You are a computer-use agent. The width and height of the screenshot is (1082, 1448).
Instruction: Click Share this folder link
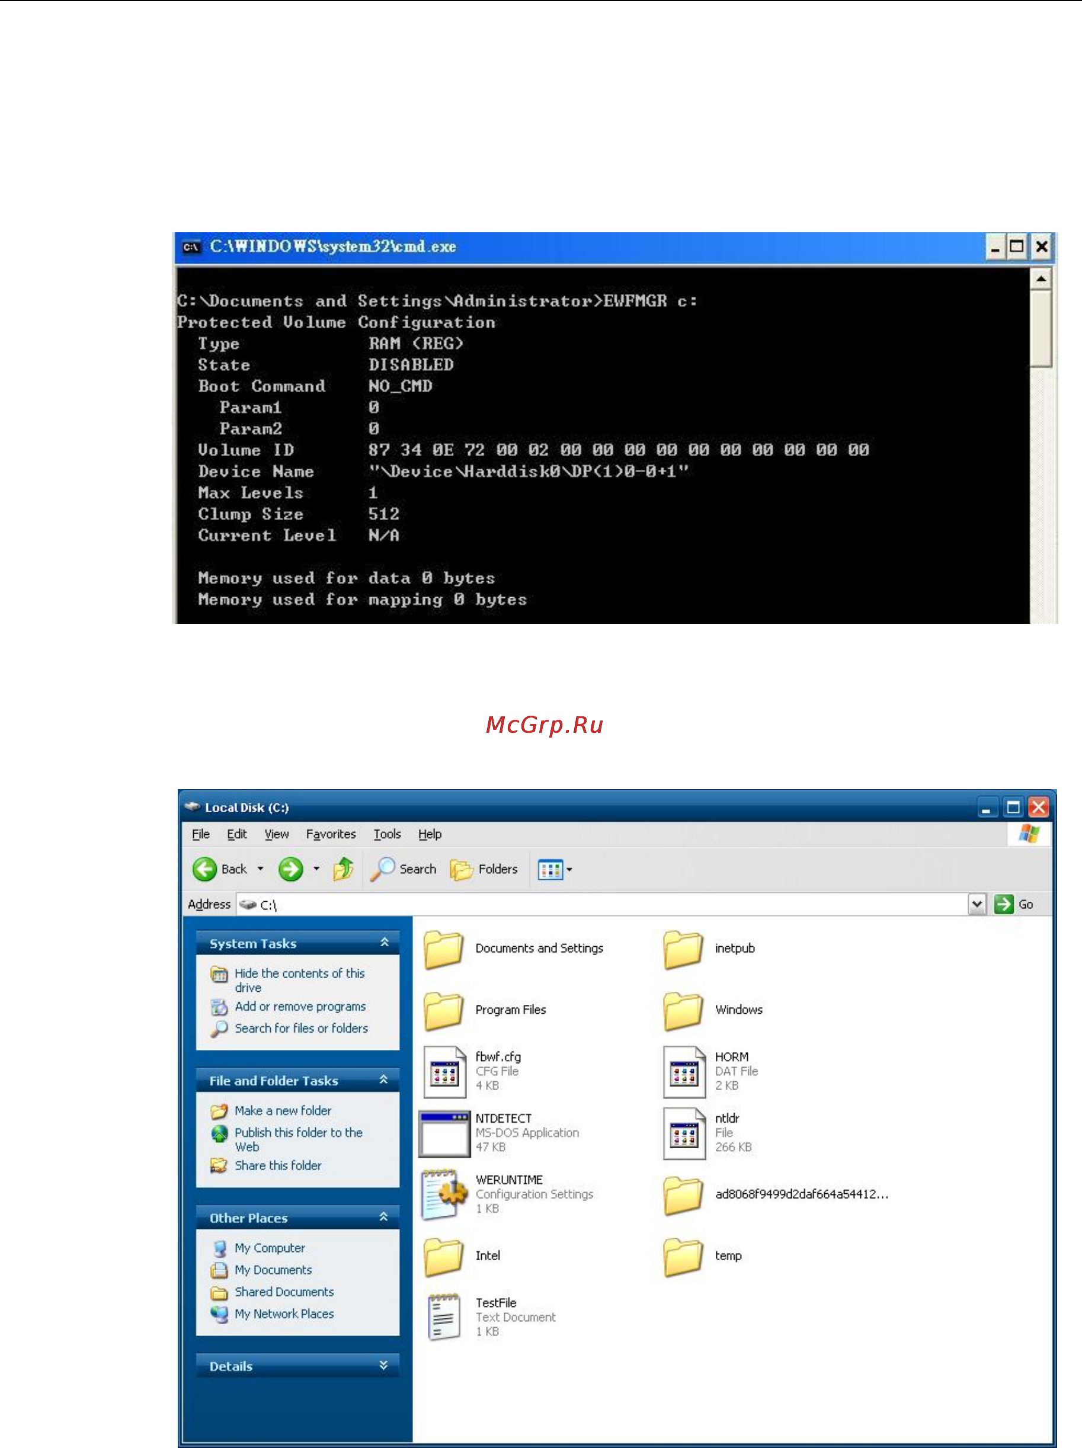[277, 1166]
